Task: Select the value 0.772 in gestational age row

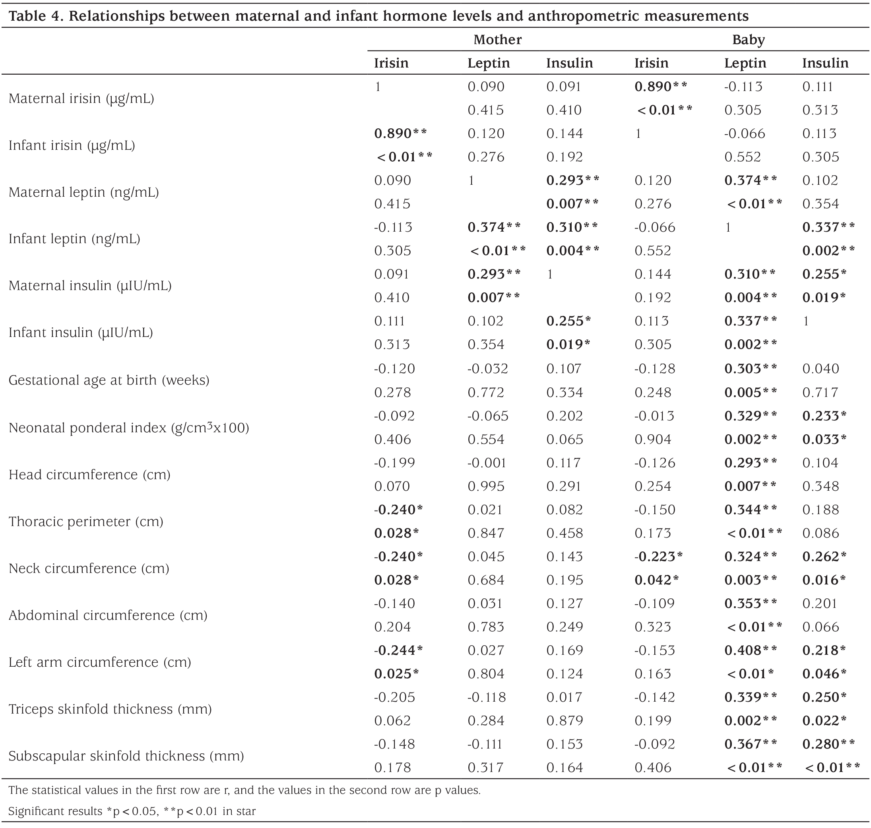Action: click(x=486, y=393)
